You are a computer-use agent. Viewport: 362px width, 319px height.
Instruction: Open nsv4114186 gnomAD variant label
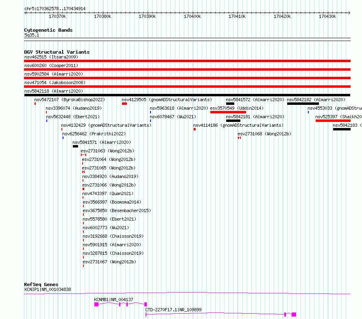(238, 125)
